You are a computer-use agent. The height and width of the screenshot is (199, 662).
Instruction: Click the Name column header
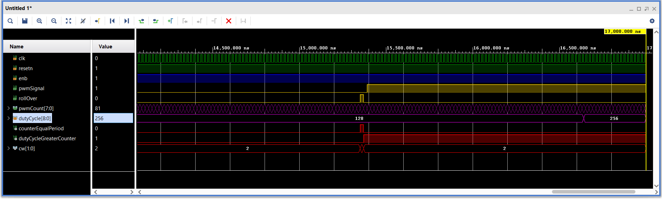pos(47,47)
